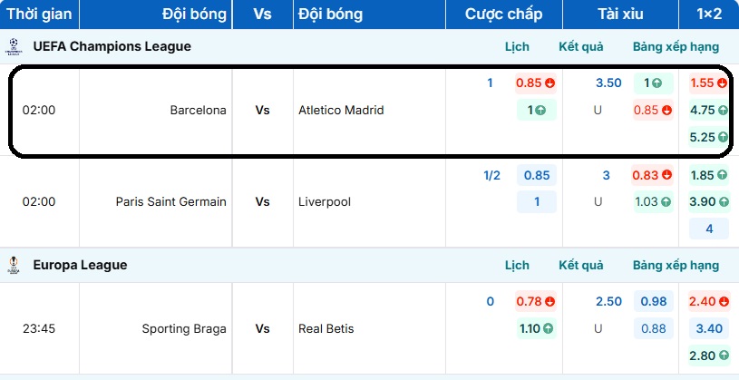Viewport: 739px width, 380px height.
Task: Click the Tài xỉu column header
Action: pos(620,15)
